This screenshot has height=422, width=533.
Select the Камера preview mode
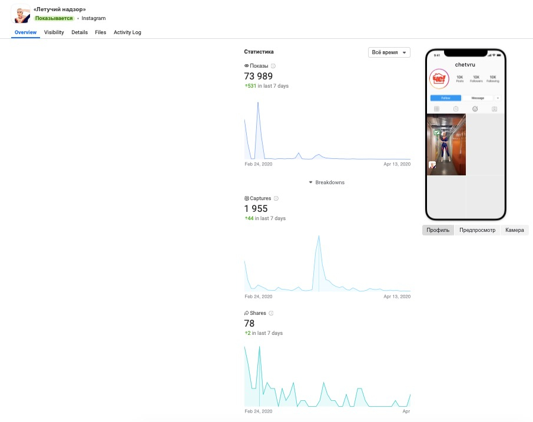click(x=514, y=230)
